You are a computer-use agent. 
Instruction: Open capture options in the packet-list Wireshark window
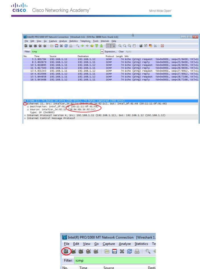pos(30,46)
